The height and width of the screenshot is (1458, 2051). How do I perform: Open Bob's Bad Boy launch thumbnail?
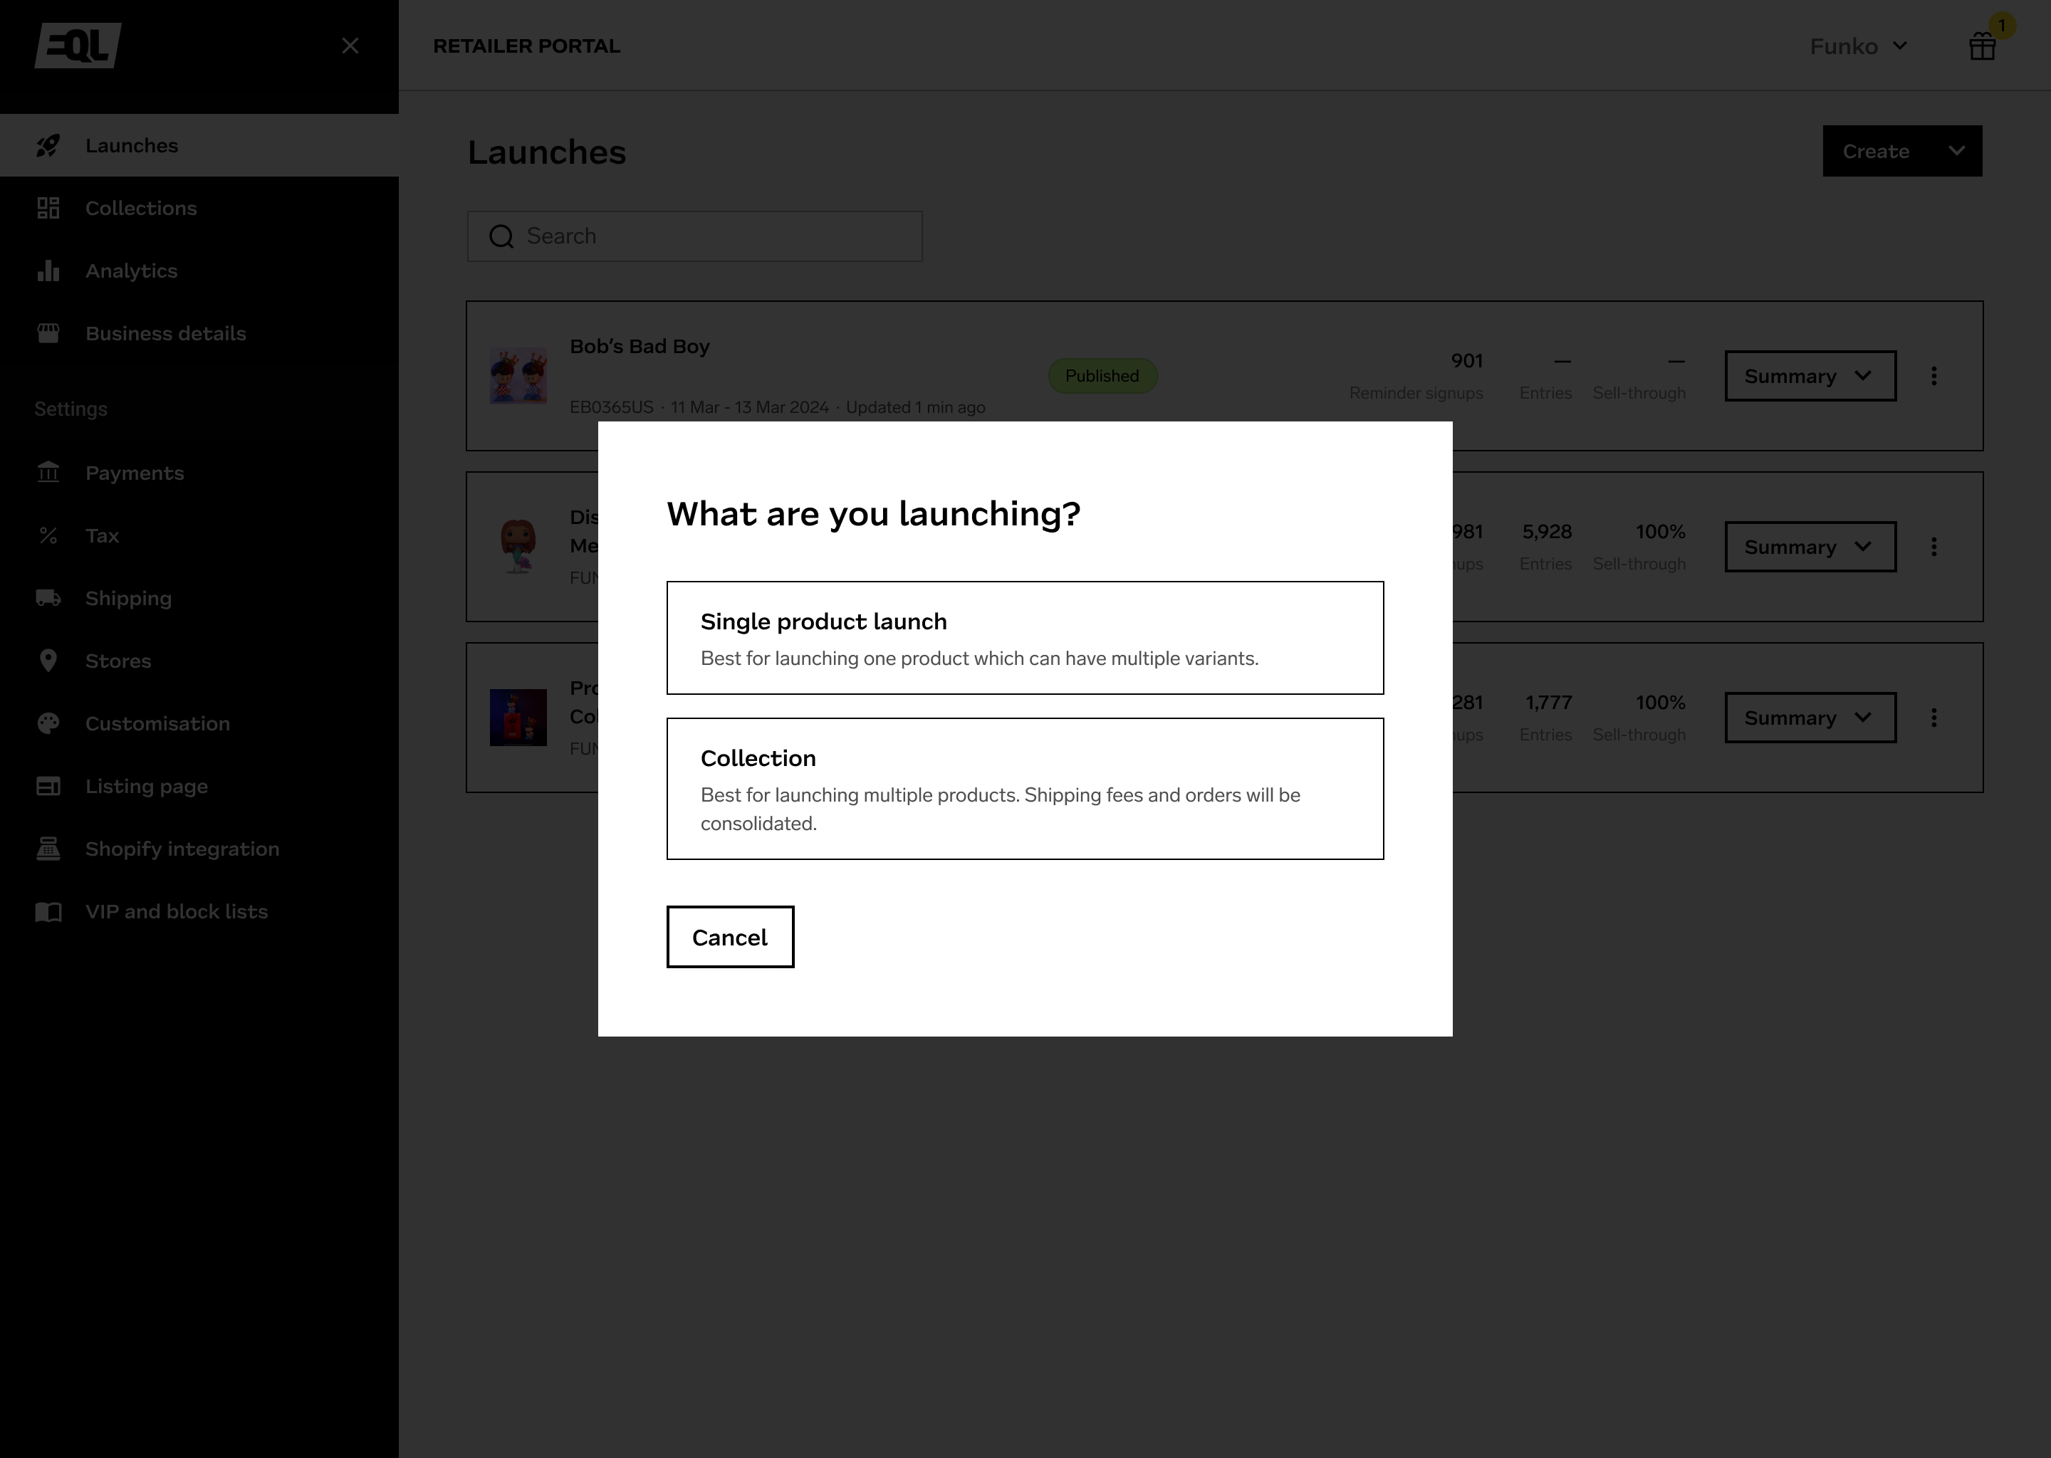[518, 375]
